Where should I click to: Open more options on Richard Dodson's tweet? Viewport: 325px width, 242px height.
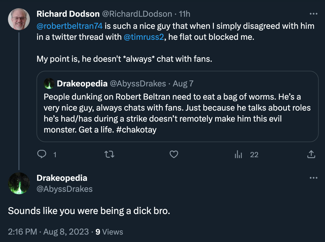313,14
